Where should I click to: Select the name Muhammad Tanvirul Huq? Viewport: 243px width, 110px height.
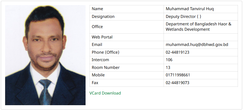coord(190,9)
